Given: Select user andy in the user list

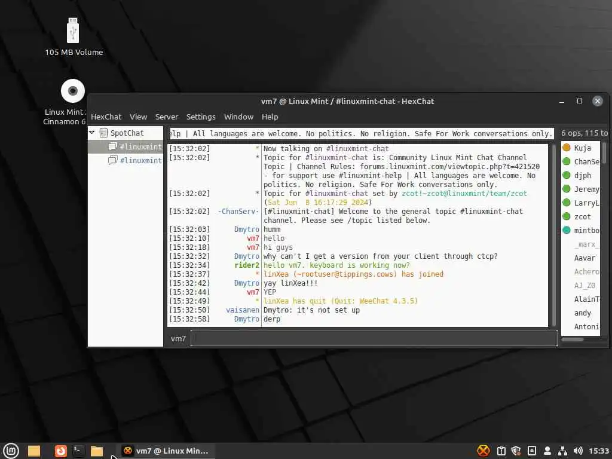Looking at the screenshot, I should 582,313.
